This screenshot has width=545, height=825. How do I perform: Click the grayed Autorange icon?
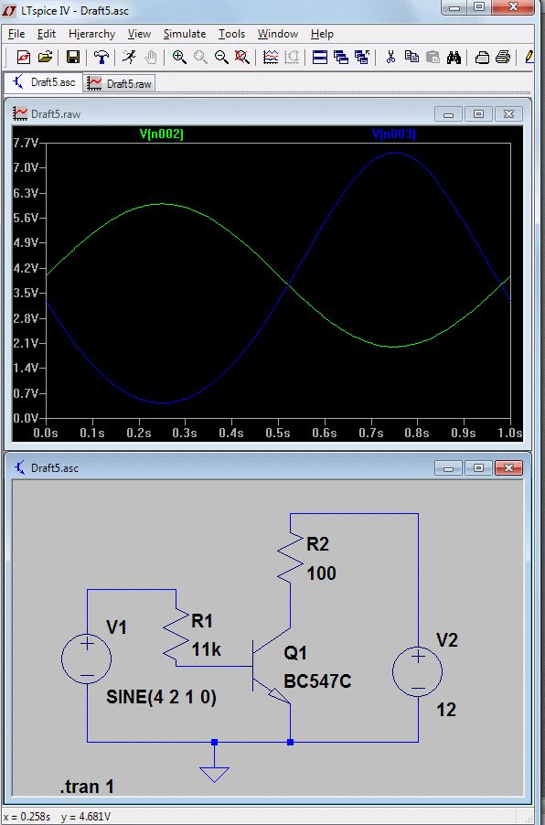point(292,57)
